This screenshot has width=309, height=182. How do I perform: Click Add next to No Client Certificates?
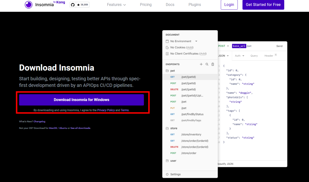203,54
